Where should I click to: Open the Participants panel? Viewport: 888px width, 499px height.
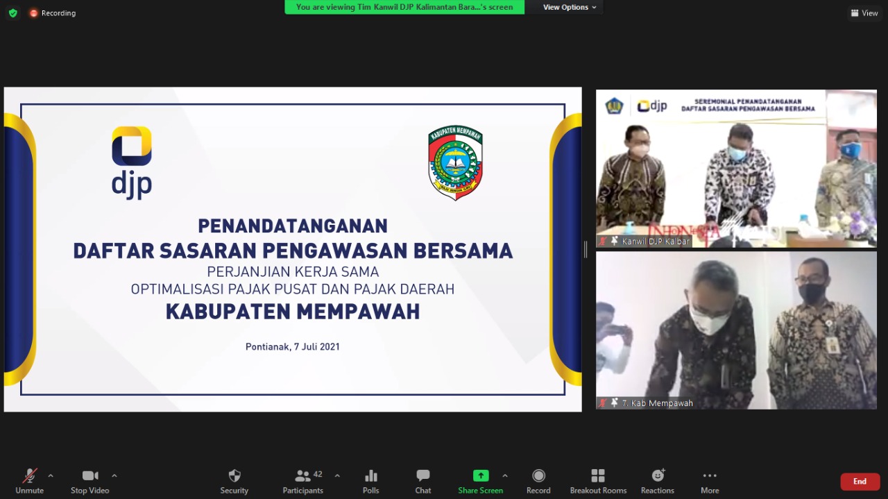(x=303, y=481)
